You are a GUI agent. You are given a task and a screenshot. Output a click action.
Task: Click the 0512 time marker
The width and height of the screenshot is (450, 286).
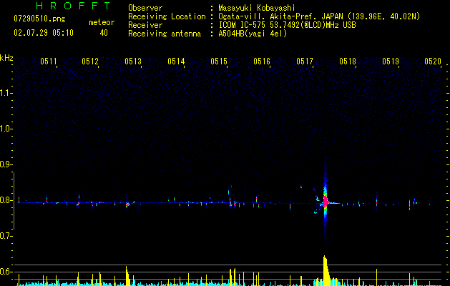(90, 61)
